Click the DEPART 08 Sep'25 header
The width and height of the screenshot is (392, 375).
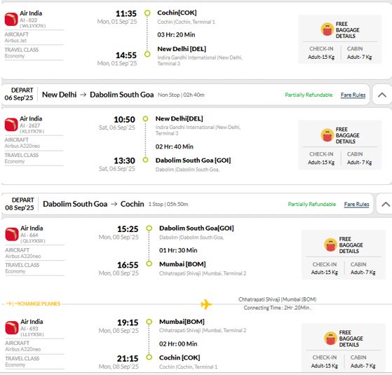click(x=20, y=204)
